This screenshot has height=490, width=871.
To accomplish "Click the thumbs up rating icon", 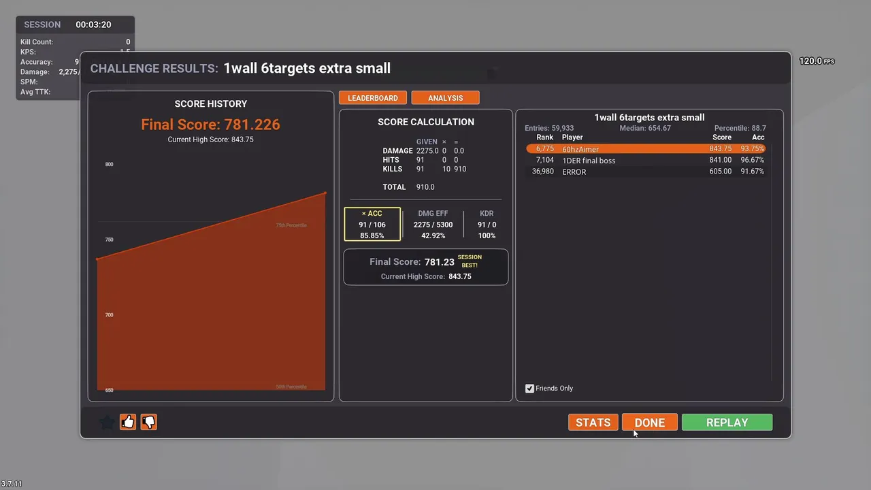I will coord(128,422).
